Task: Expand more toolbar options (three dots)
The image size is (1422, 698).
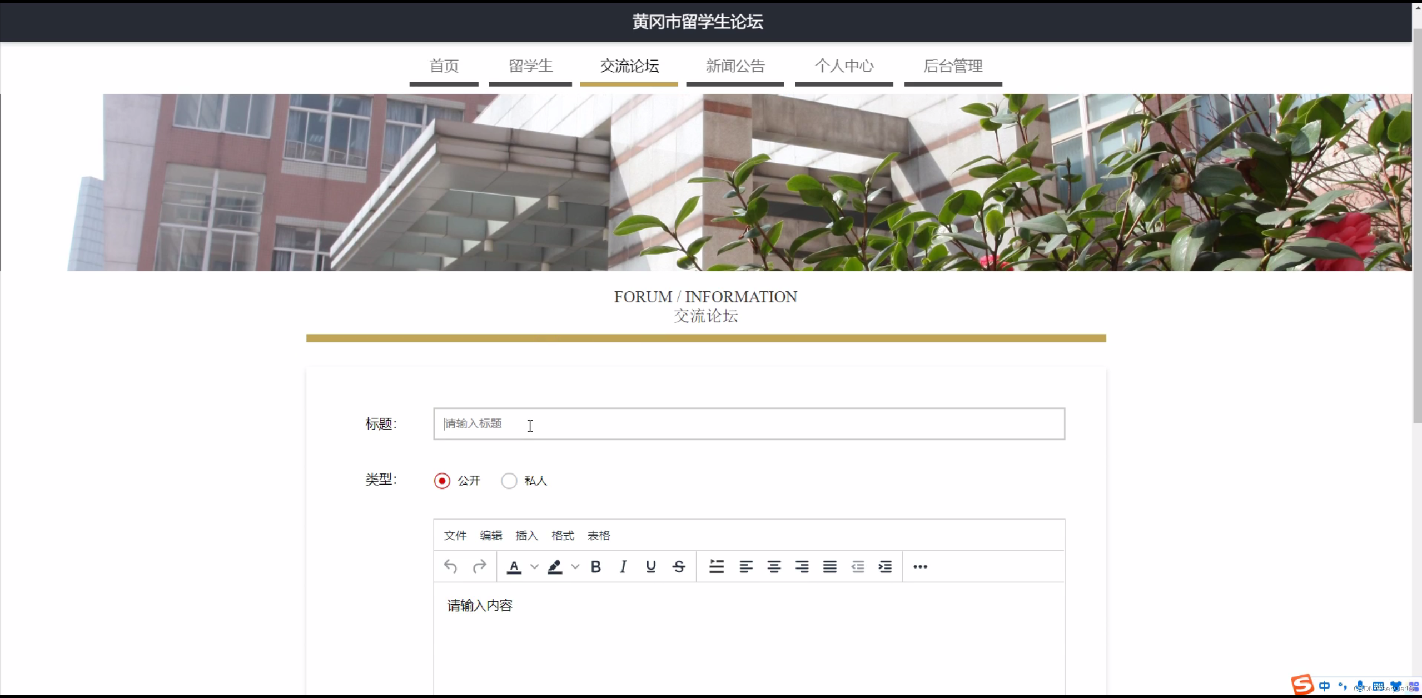Action: click(920, 566)
